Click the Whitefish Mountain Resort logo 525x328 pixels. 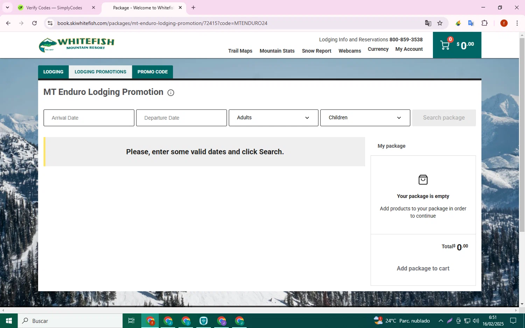click(77, 45)
